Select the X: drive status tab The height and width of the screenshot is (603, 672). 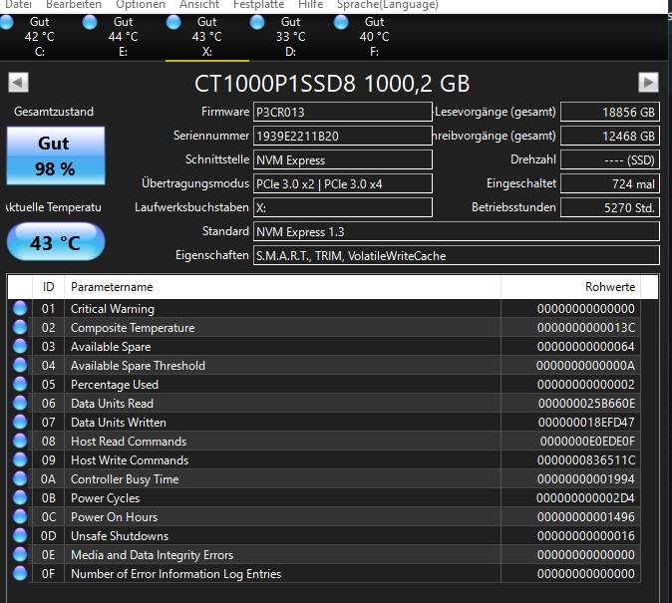207,37
